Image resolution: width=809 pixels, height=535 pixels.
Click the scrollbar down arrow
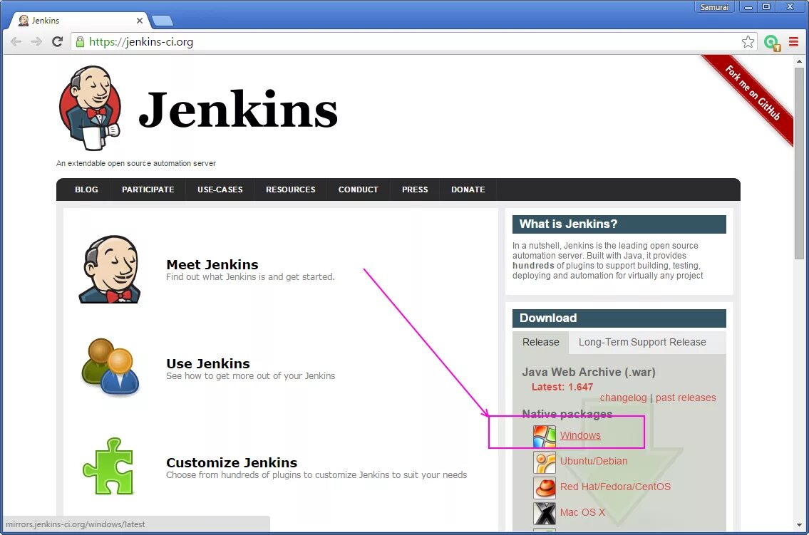point(799,525)
